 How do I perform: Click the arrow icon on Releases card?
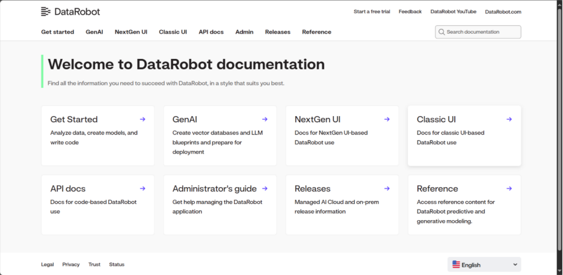pos(387,188)
